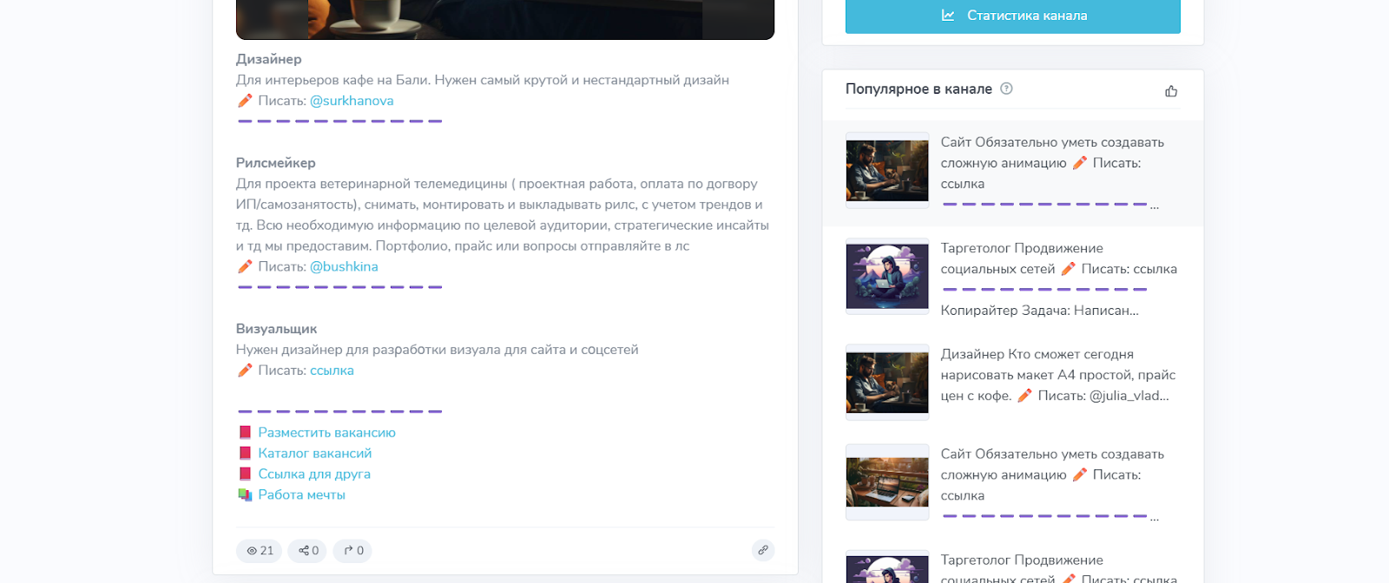Open Разместить вакансию link
Screen dimensions: 1389x583
(326, 432)
